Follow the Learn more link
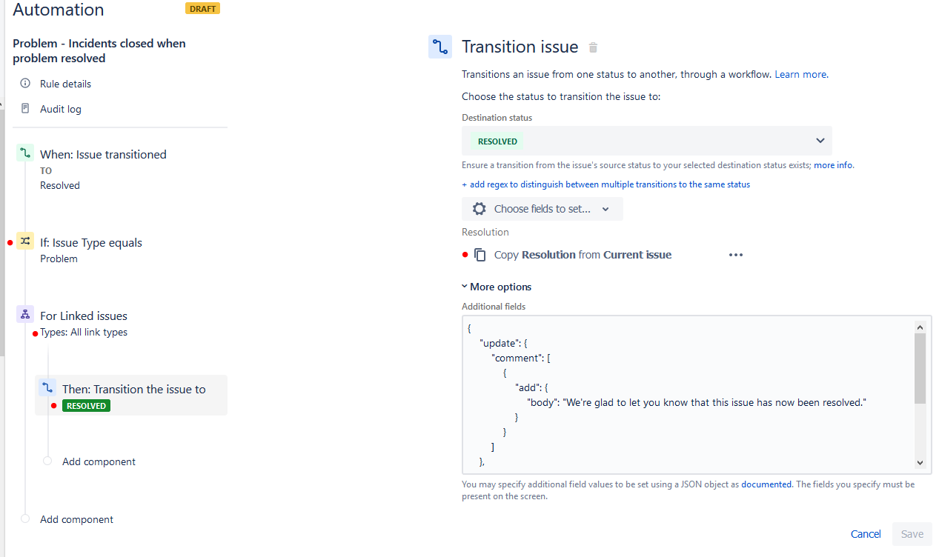 (800, 74)
